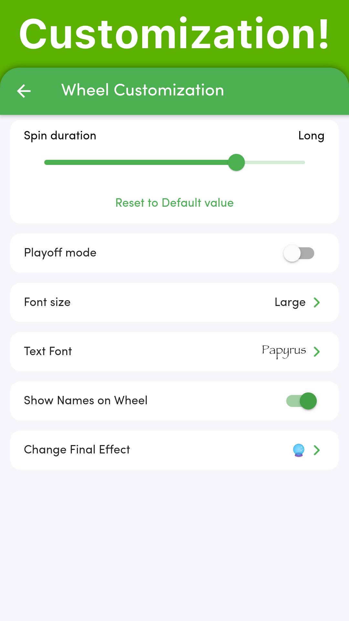This screenshot has height=621, width=349.
Task: Go back using the arrow icon
Action: pyautogui.click(x=24, y=91)
